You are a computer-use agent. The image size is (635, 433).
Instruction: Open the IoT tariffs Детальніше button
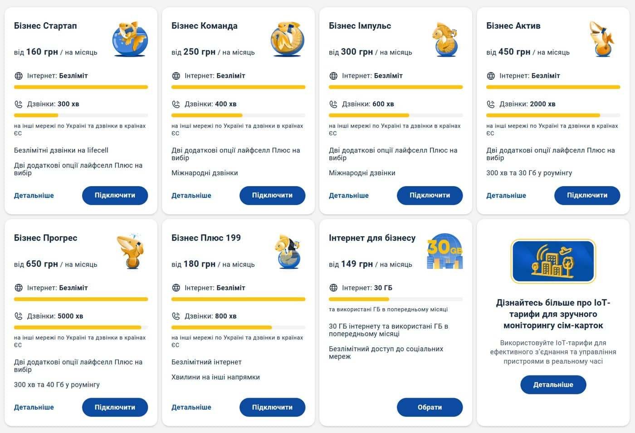coord(553,384)
